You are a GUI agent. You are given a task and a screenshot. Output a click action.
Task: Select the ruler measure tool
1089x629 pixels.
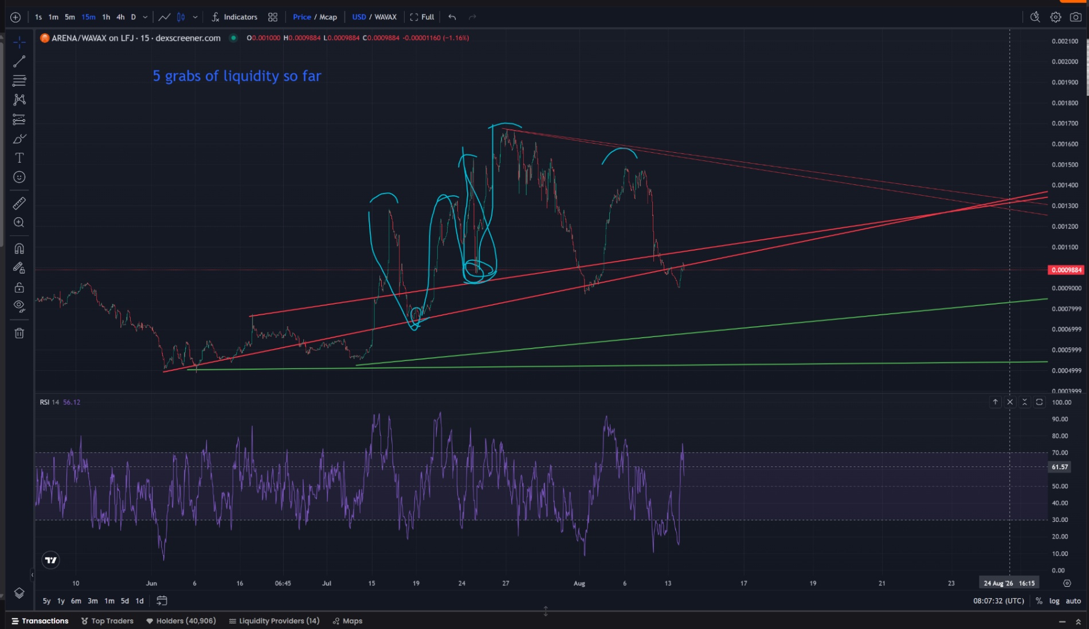coord(19,203)
